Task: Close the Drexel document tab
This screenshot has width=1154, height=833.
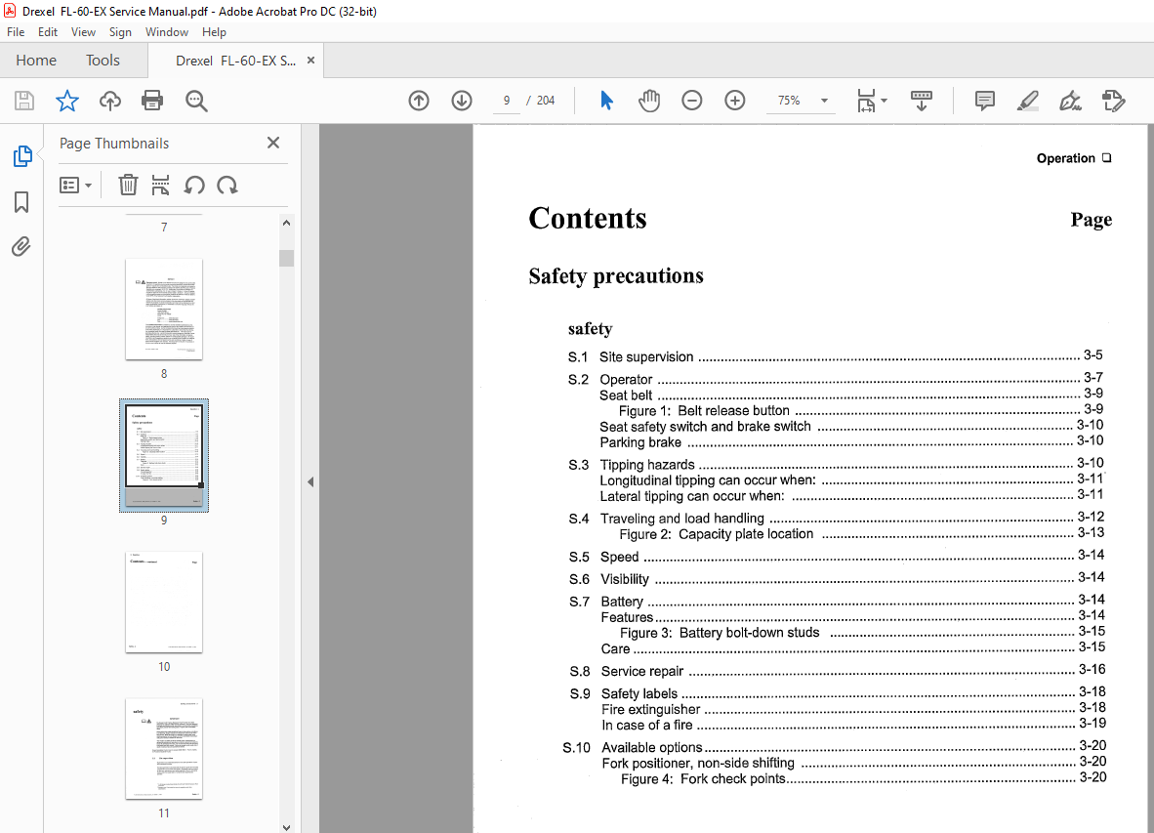Action: point(310,61)
